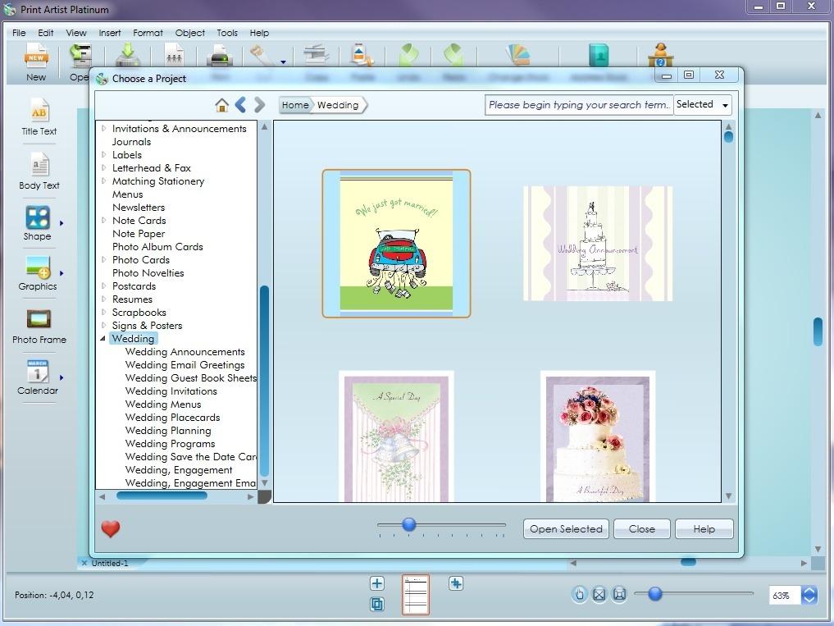Click the main zoom slider handle

point(655,593)
